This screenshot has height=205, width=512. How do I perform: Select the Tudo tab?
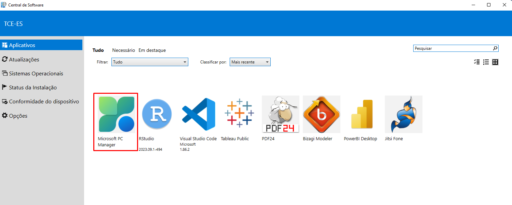[x=98, y=50]
